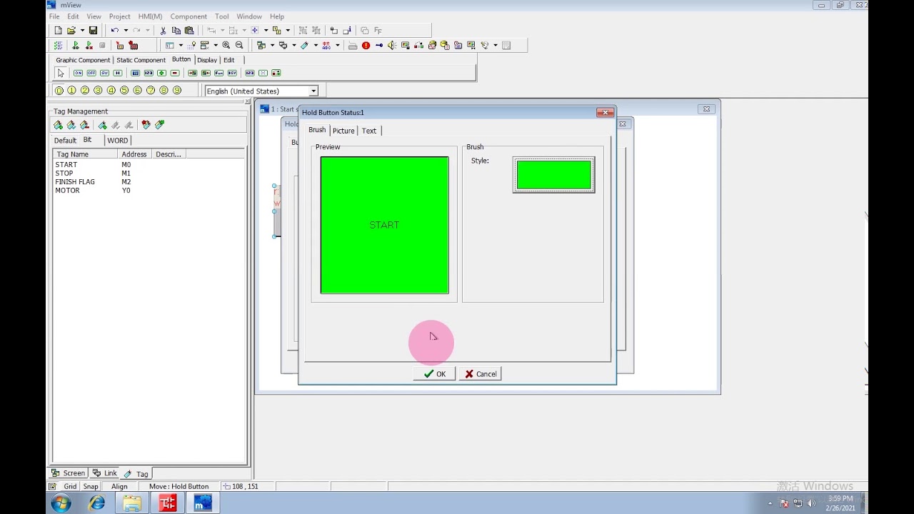Image resolution: width=914 pixels, height=514 pixels.
Task: Select the green plus increment button icon
Action: pos(162,73)
